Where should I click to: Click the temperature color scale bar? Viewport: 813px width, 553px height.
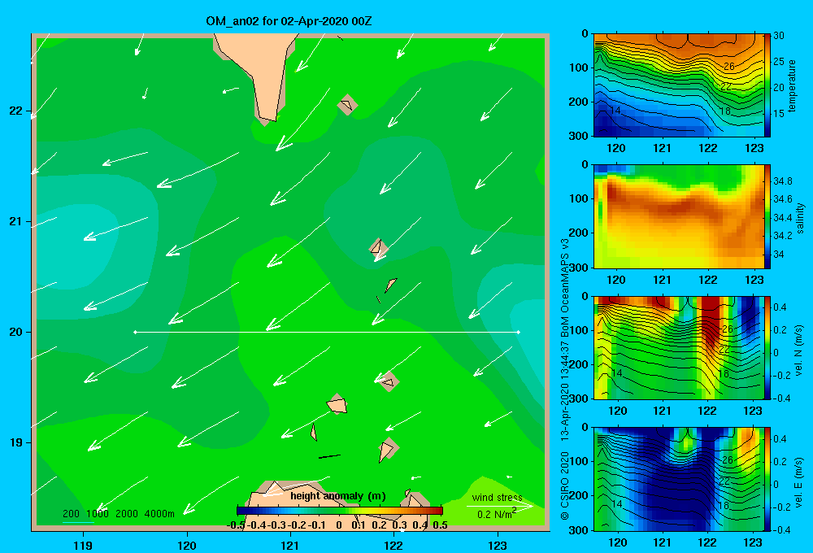[767, 85]
